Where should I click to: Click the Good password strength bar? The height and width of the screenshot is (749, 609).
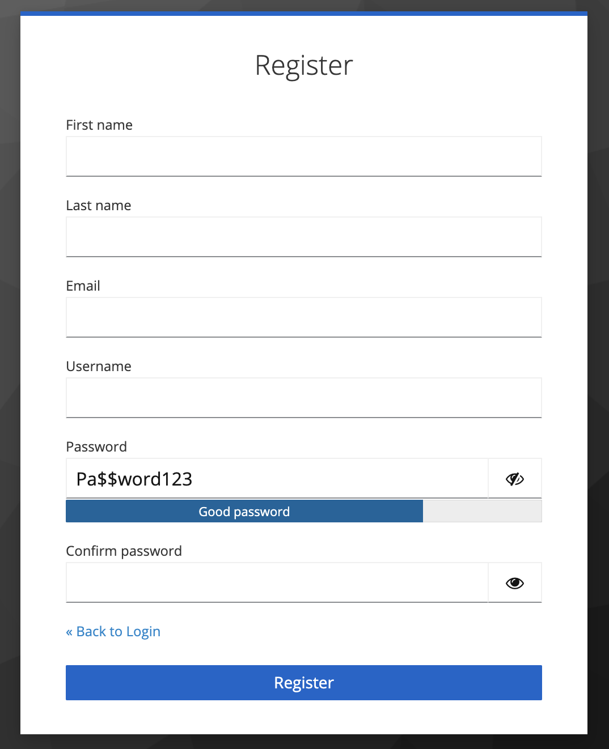pyautogui.click(x=244, y=511)
